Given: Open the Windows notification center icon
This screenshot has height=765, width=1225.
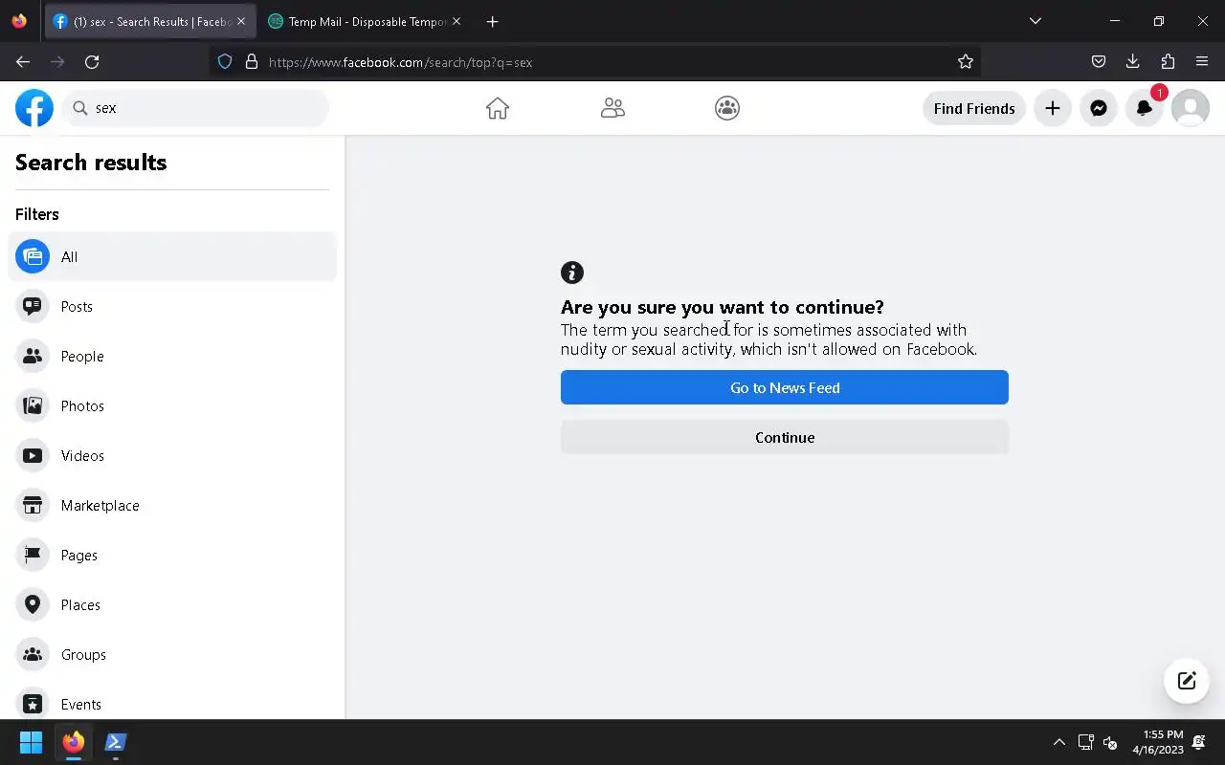Looking at the screenshot, I should [x=1199, y=742].
